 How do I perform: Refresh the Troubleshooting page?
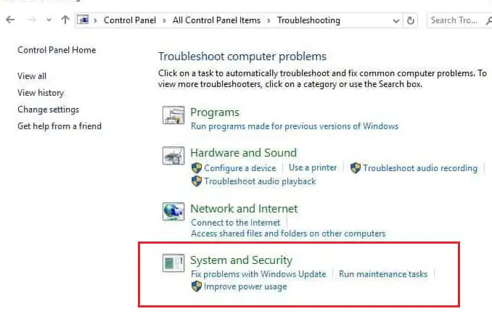pos(411,20)
